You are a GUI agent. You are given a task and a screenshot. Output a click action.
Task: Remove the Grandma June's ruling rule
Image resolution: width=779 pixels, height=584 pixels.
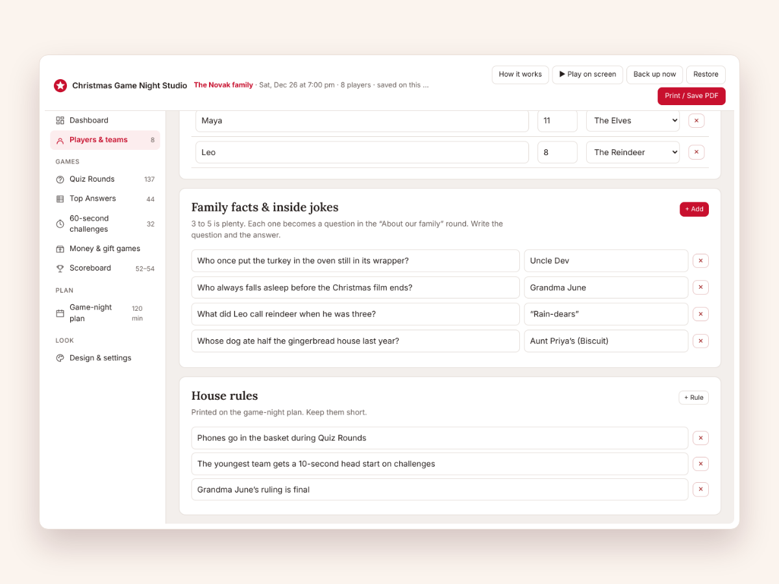tap(700, 490)
